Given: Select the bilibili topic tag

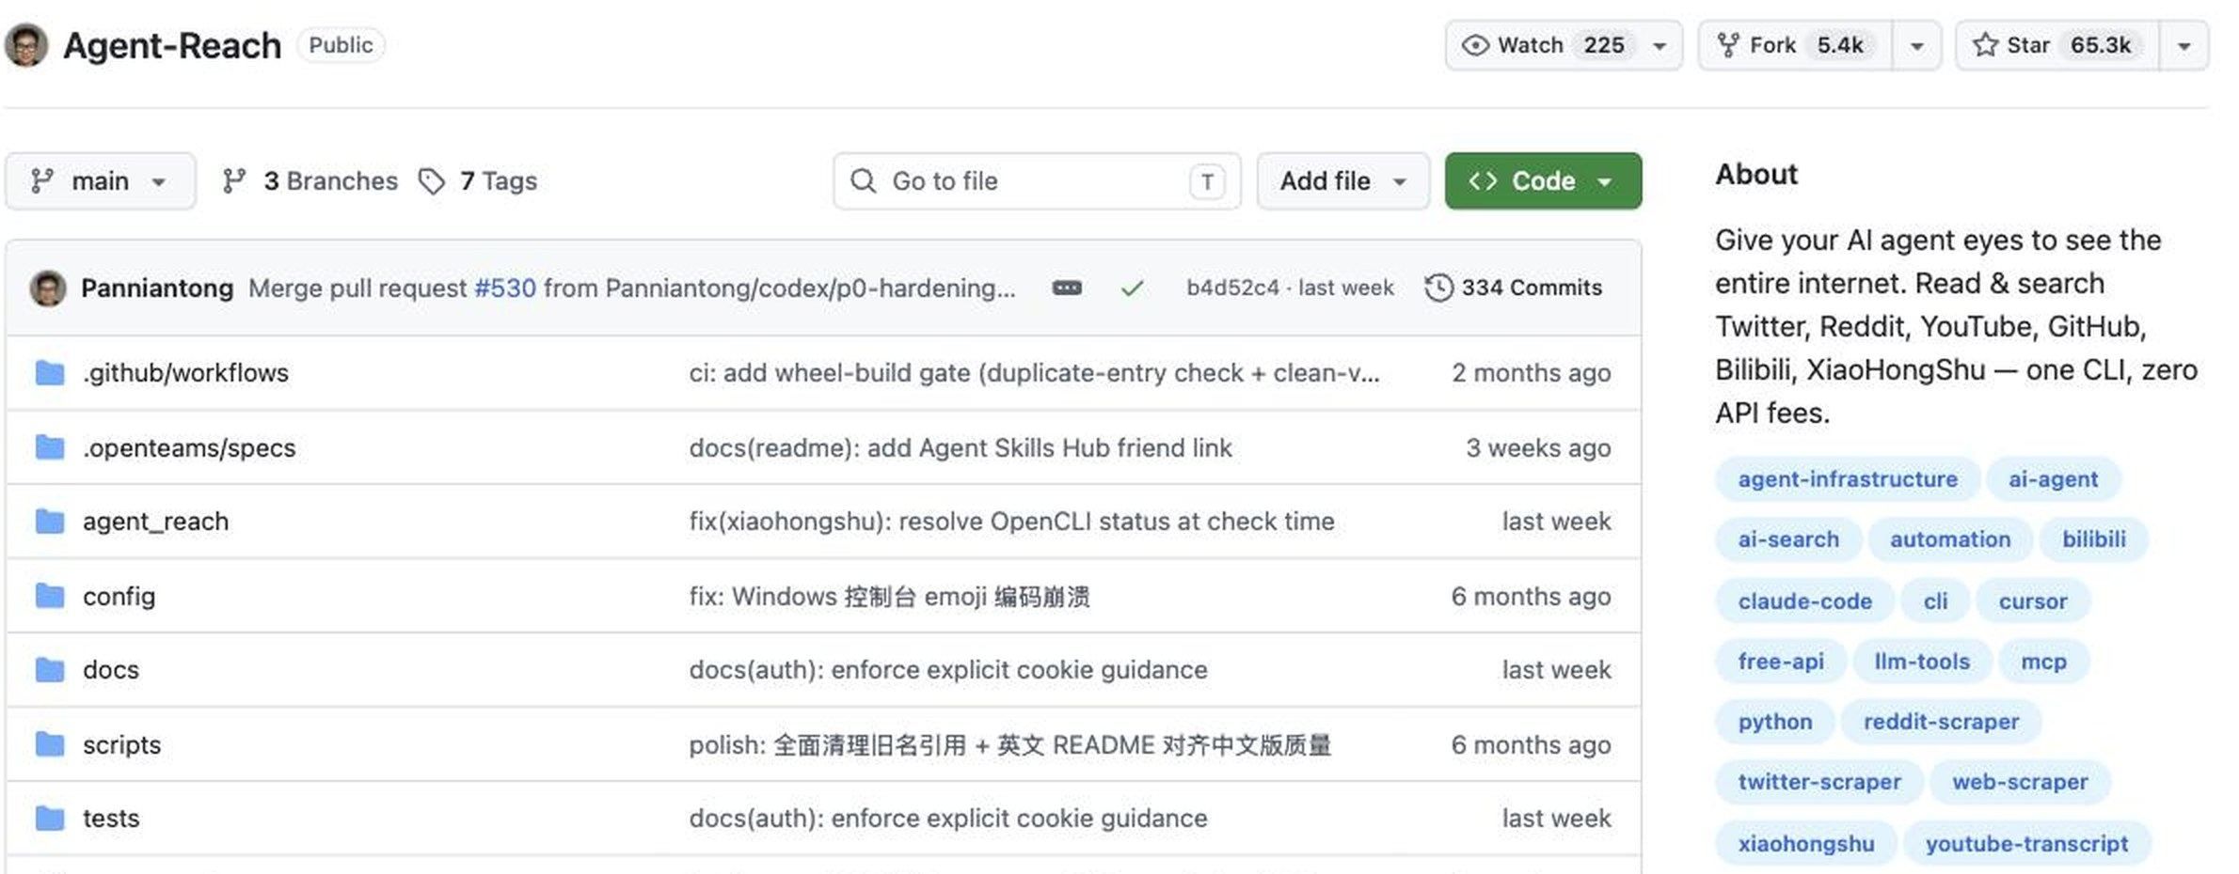Looking at the screenshot, I should 2093,539.
